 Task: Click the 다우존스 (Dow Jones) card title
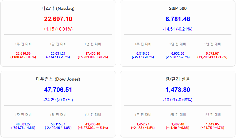(58, 79)
